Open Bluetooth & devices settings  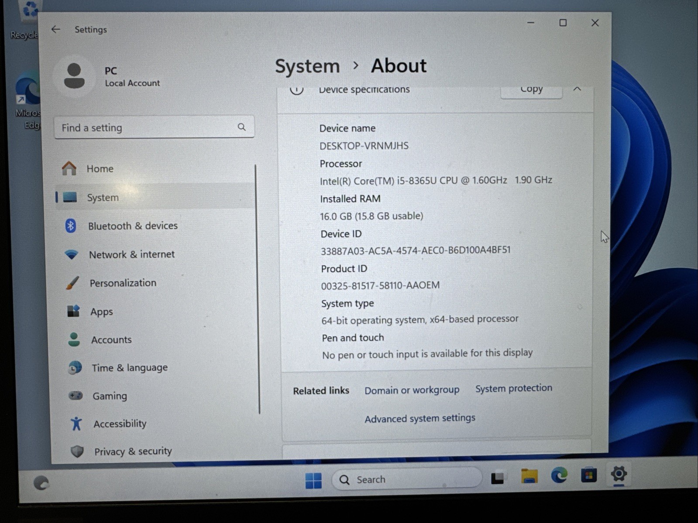[155, 226]
